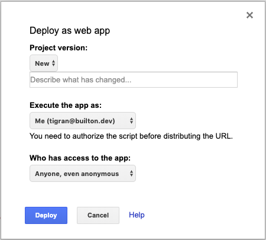Cancel the web app deployment
This screenshot has width=266, height=240.
[98, 215]
